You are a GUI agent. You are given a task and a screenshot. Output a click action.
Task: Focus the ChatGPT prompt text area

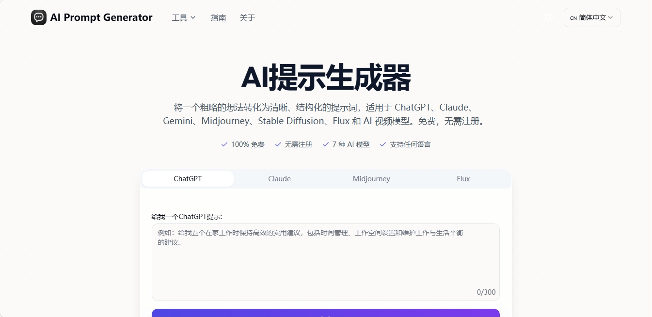click(326, 262)
